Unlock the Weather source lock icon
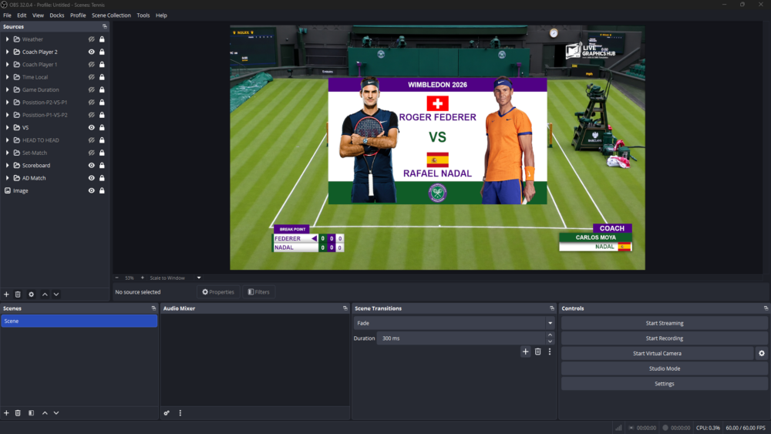The width and height of the screenshot is (771, 434). 102,39
